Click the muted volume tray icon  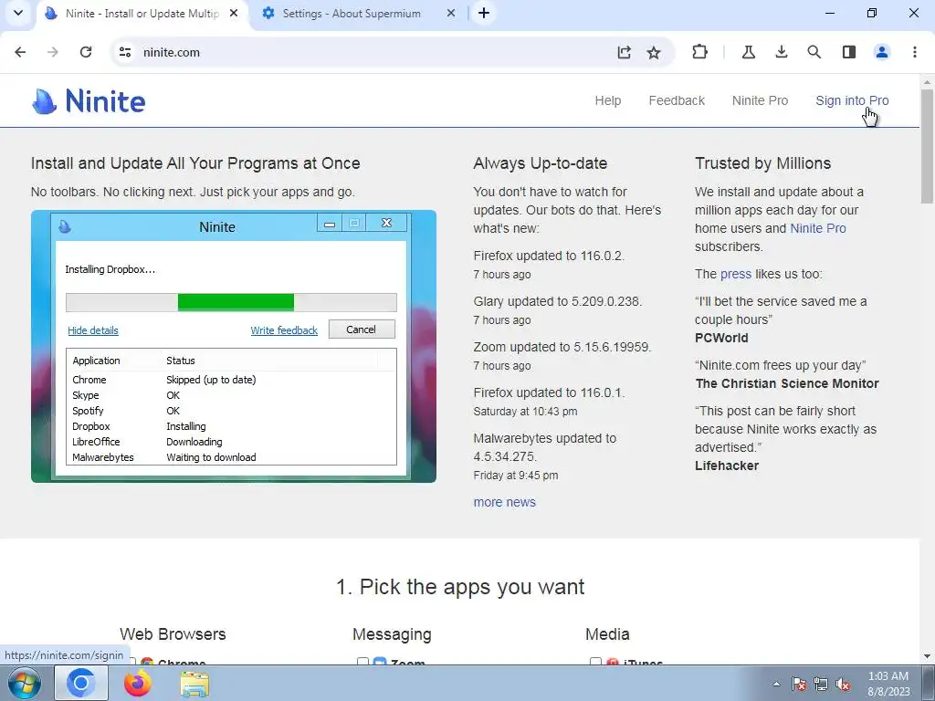pos(843,684)
